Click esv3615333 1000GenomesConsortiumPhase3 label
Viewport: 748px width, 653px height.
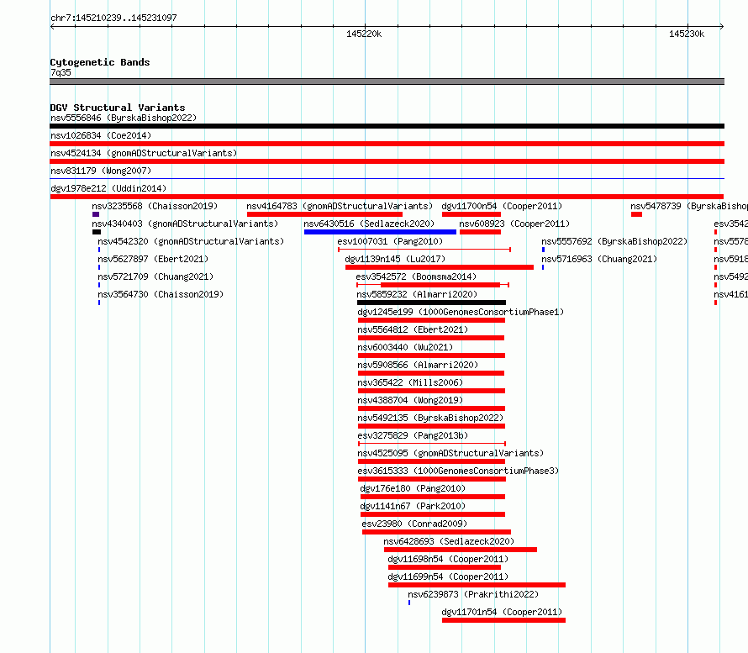click(x=458, y=471)
